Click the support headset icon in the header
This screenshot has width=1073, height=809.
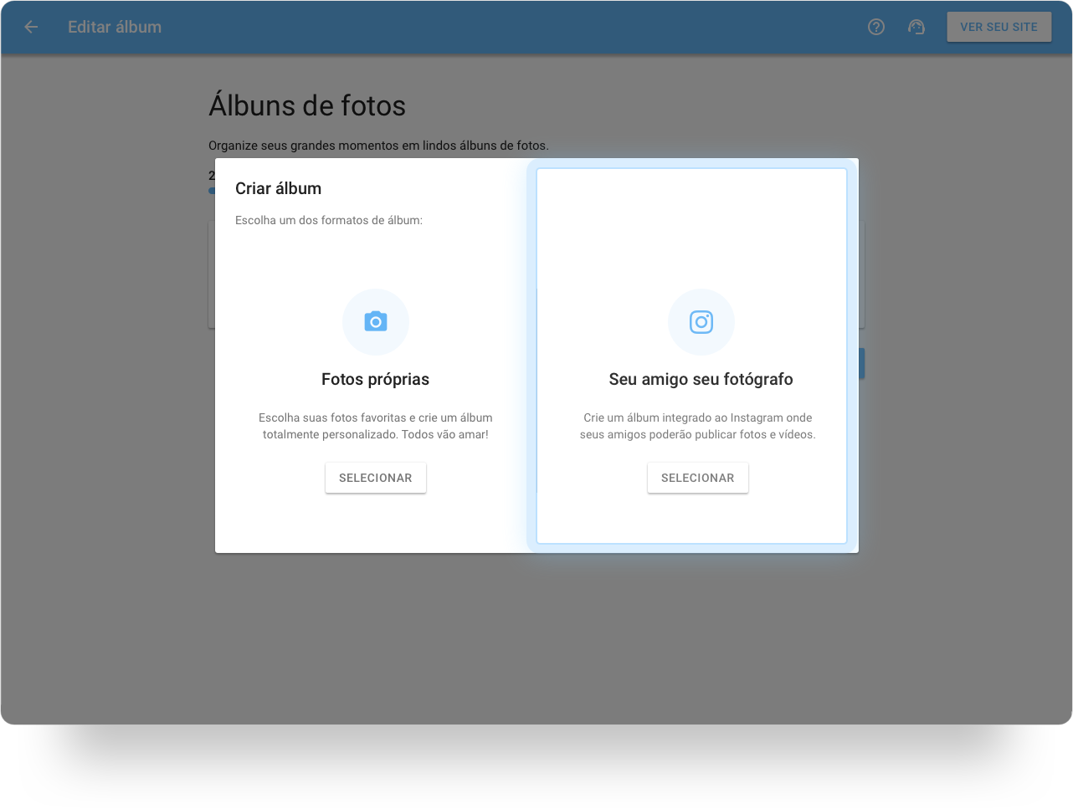(916, 27)
